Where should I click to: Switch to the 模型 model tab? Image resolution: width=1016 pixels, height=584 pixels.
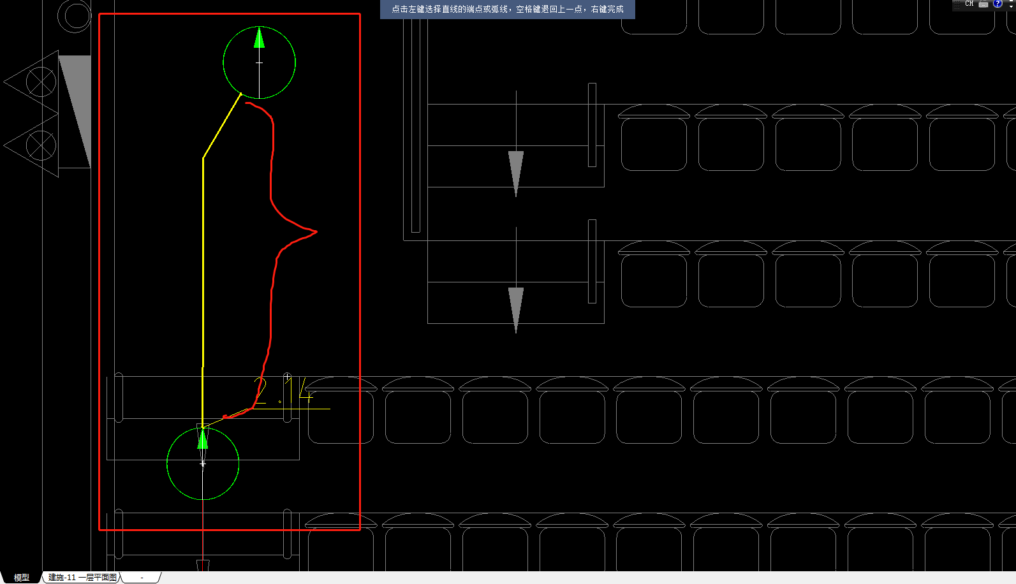click(x=22, y=577)
